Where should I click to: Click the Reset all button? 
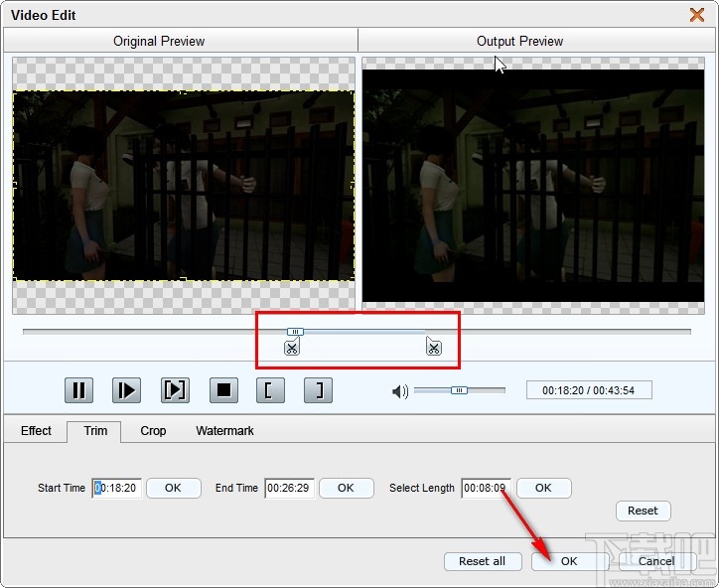[483, 561]
